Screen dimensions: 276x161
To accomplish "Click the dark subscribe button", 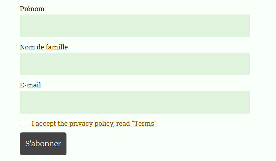I will 43,144.
